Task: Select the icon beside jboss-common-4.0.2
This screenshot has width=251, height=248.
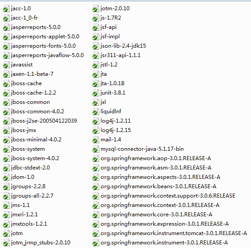Action: [6, 112]
